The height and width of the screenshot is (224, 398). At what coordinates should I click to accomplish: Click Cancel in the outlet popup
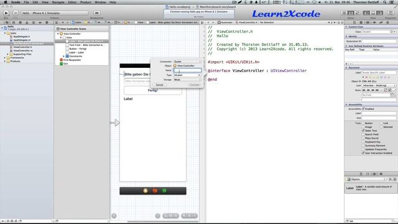click(159, 85)
